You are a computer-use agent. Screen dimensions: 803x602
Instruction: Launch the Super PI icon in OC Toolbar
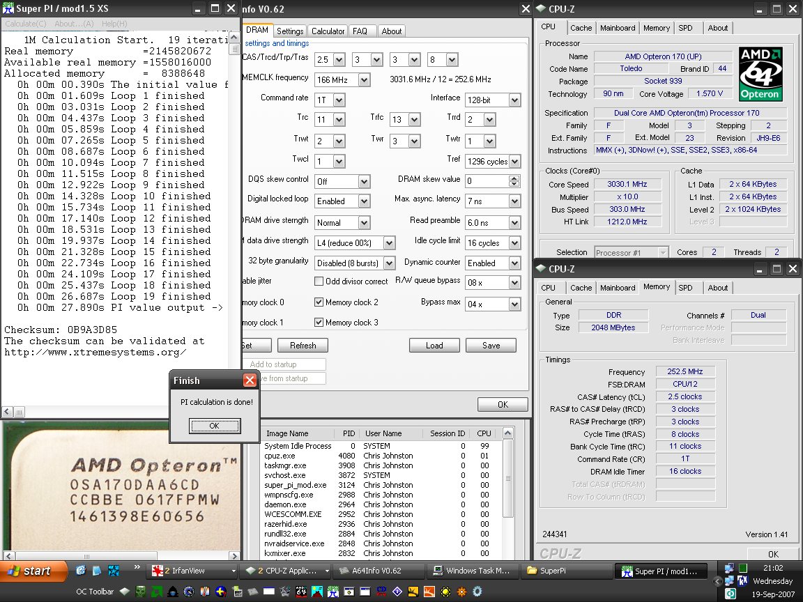[x=333, y=592]
